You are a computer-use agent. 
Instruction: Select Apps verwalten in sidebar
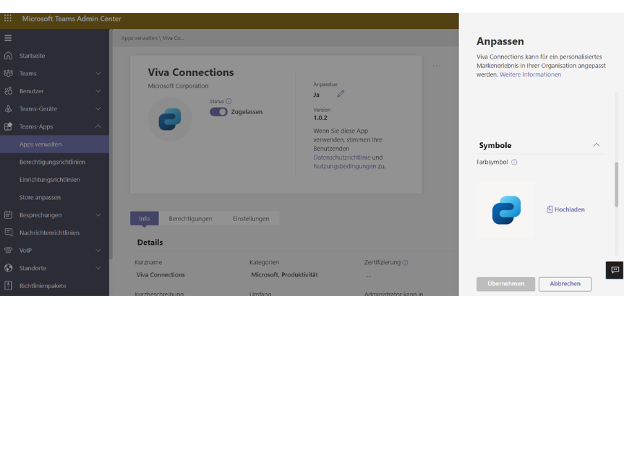point(55,144)
